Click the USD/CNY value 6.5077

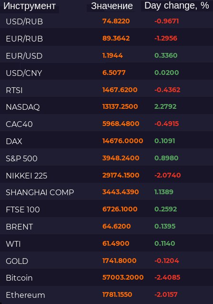pos(114,73)
